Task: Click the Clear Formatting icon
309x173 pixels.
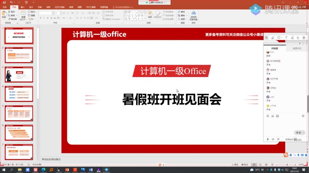Action: coord(72,13)
